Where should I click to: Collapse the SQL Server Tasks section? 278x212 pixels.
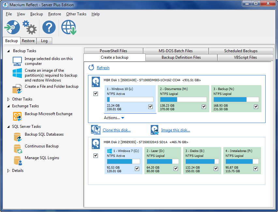click(8, 127)
